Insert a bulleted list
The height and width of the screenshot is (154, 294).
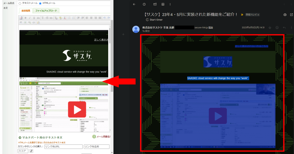pyautogui.click(x=69, y=18)
